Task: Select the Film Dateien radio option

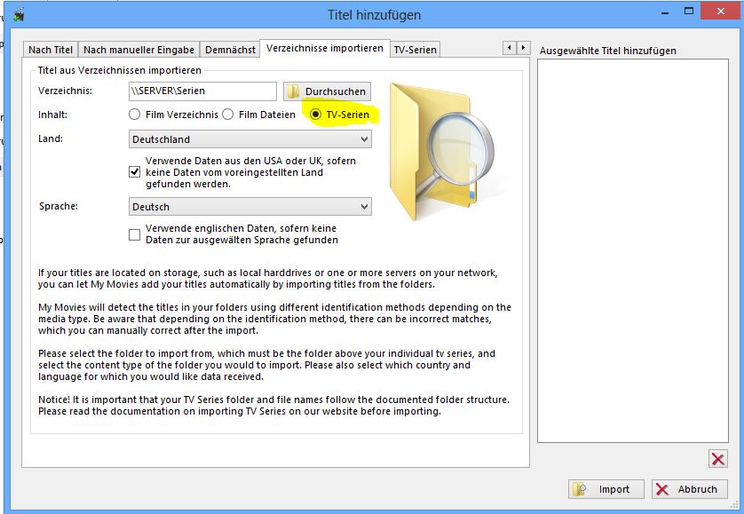Action: click(x=228, y=115)
